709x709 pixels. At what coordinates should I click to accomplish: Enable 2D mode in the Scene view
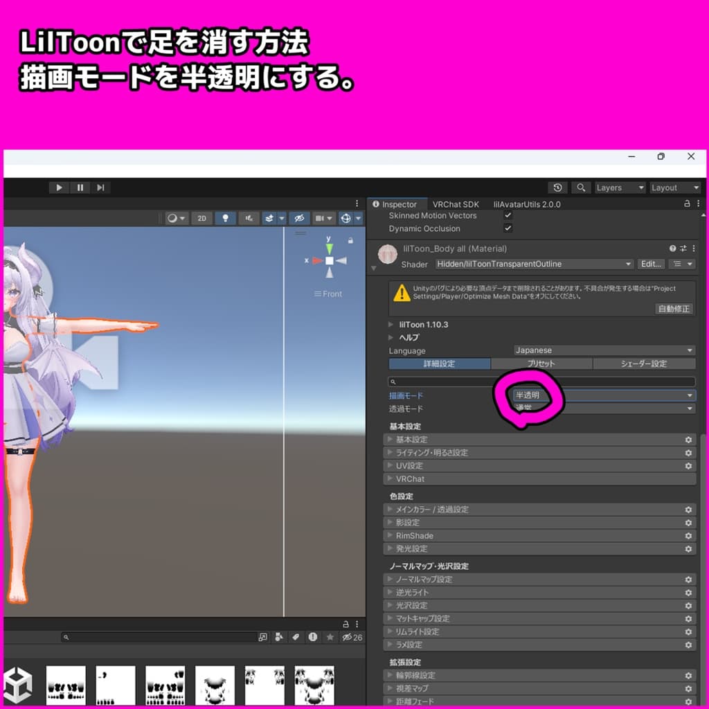[x=201, y=217]
